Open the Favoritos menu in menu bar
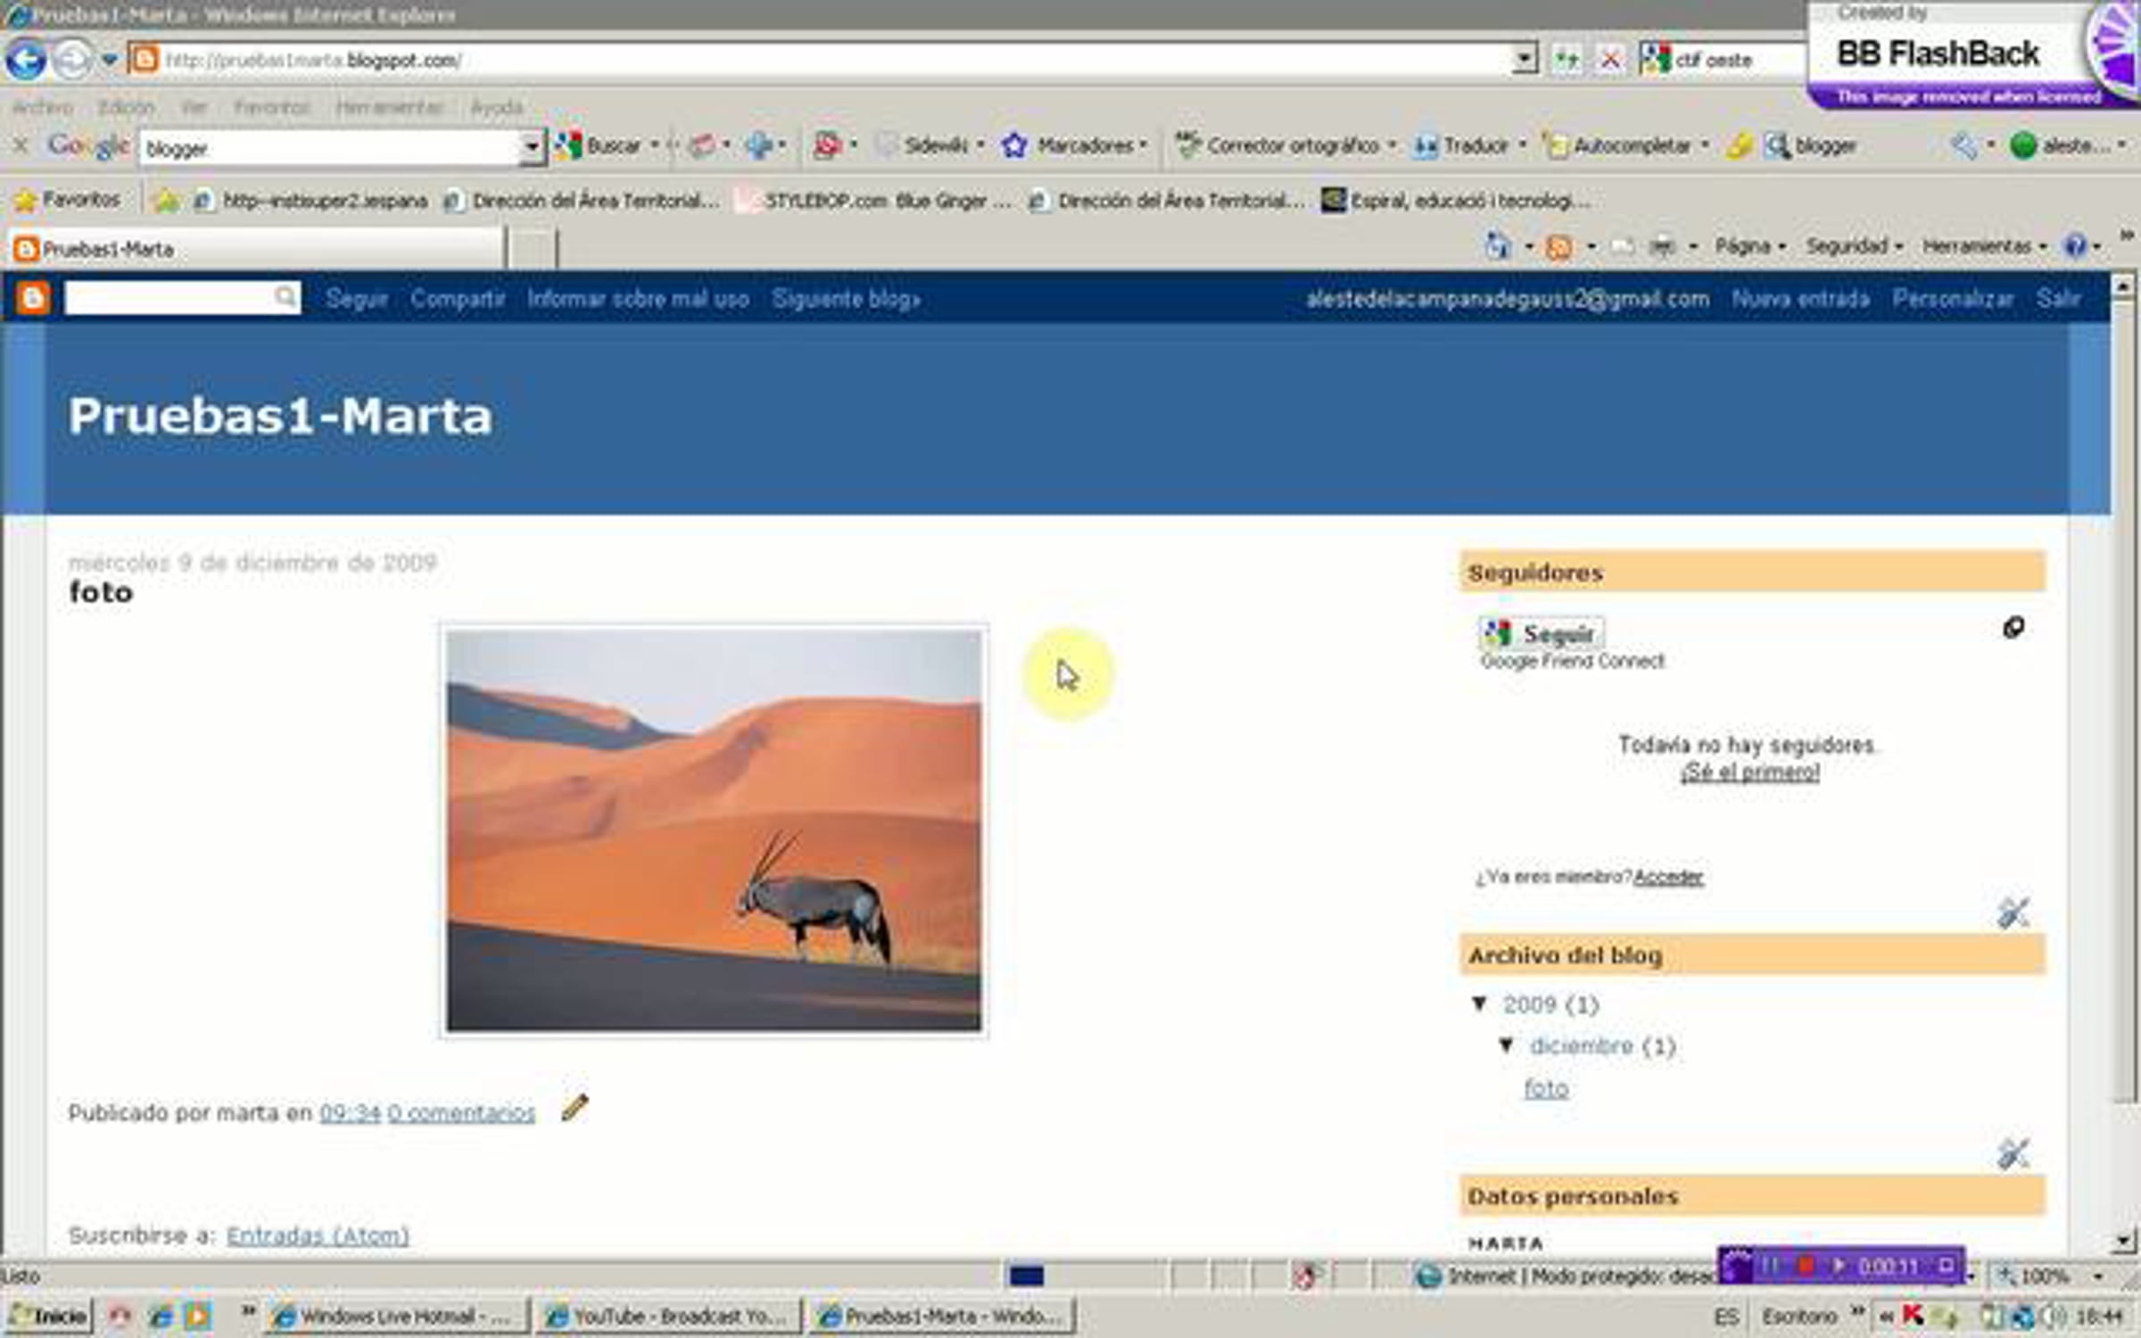2141x1338 pixels. point(270,108)
